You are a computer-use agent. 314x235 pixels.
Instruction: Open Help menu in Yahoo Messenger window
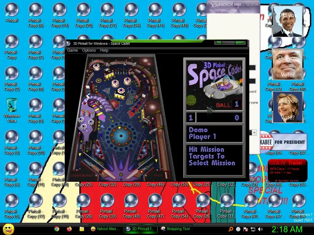[234, 10]
